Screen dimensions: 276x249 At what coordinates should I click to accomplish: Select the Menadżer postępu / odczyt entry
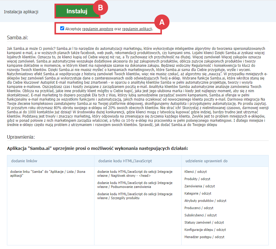pyautogui.click(x=204, y=237)
